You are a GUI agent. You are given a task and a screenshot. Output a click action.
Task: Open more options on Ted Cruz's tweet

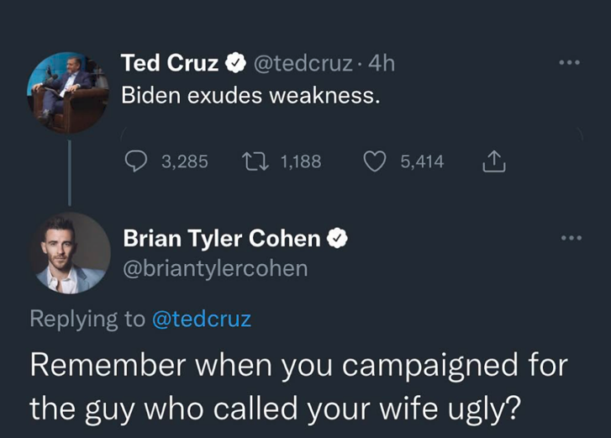pos(571,63)
